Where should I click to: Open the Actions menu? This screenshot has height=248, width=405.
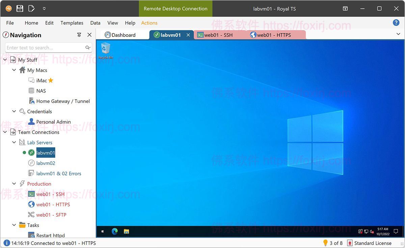click(x=149, y=23)
